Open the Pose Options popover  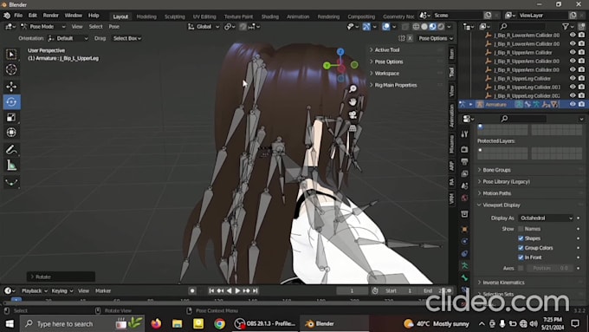point(436,38)
